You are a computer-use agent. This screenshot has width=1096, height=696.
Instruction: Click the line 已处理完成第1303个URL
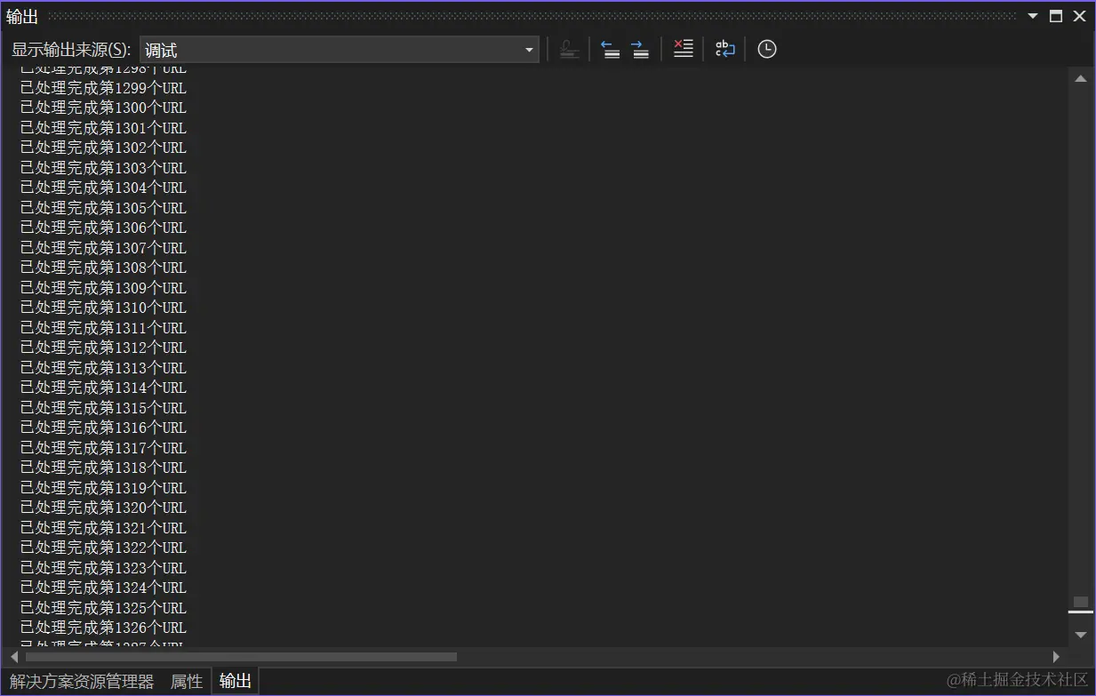(x=103, y=168)
